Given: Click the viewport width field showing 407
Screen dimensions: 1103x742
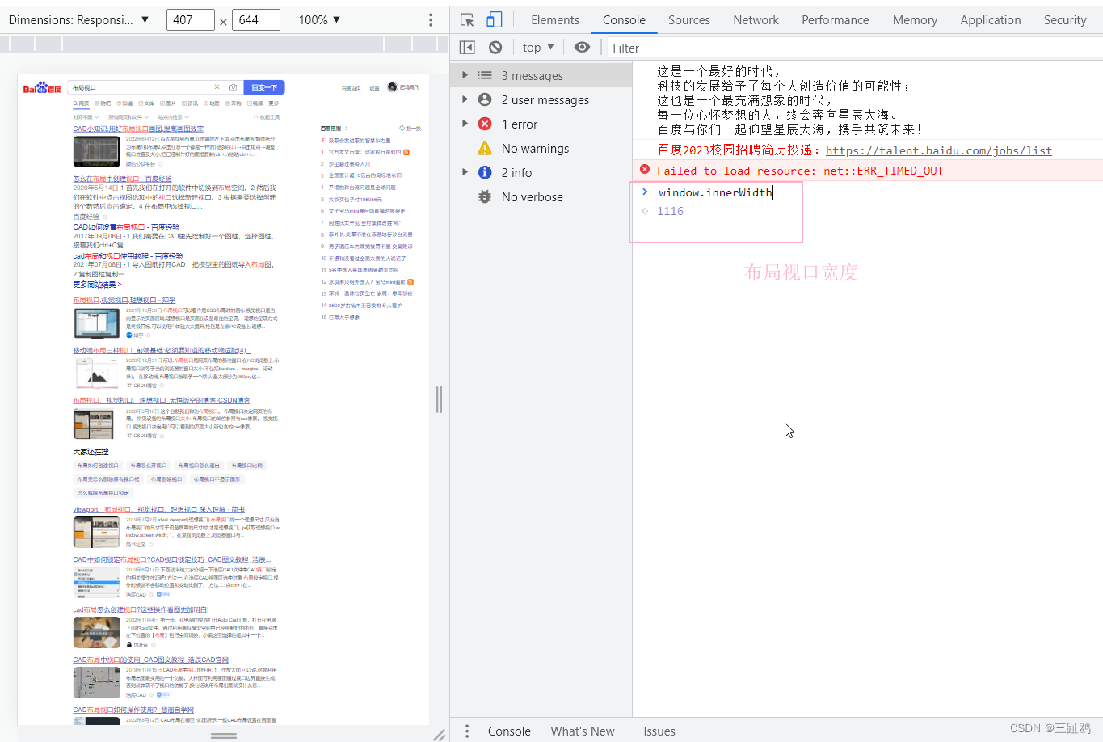Looking at the screenshot, I should click(191, 19).
